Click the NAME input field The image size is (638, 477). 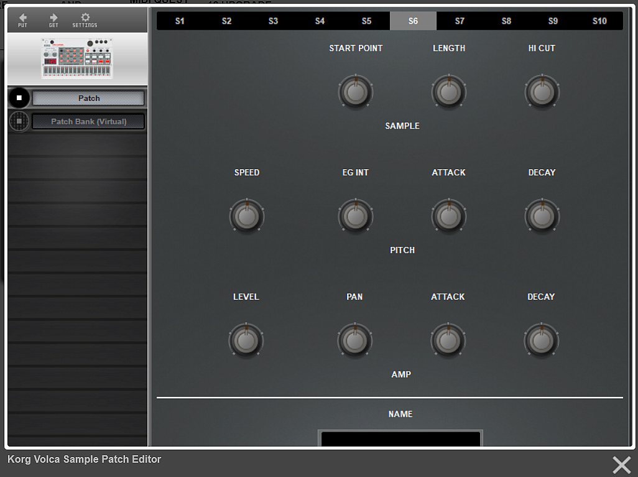tap(400, 438)
